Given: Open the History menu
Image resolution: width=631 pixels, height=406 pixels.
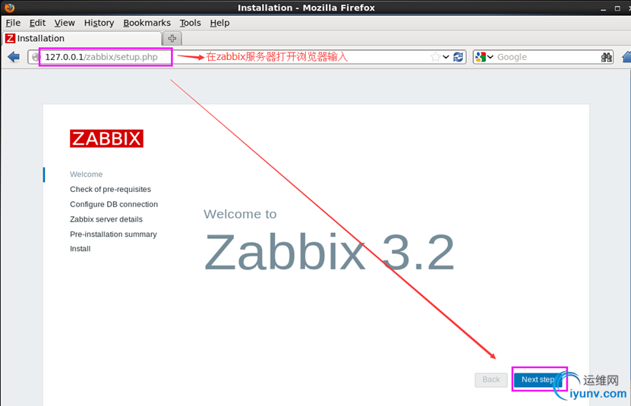Looking at the screenshot, I should click(x=99, y=23).
